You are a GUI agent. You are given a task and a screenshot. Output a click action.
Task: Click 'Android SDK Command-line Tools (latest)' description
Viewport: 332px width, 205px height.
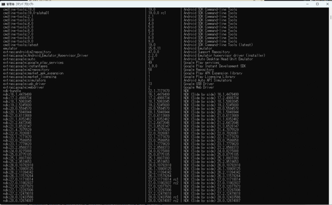[218, 45]
